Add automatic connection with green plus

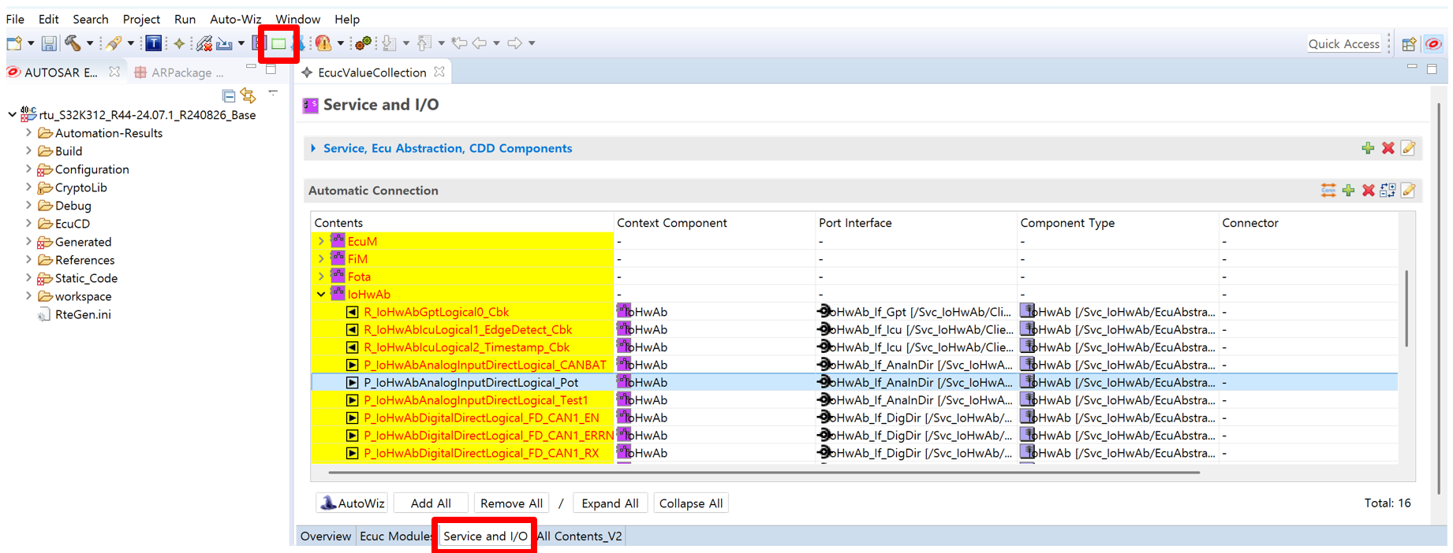click(1348, 191)
